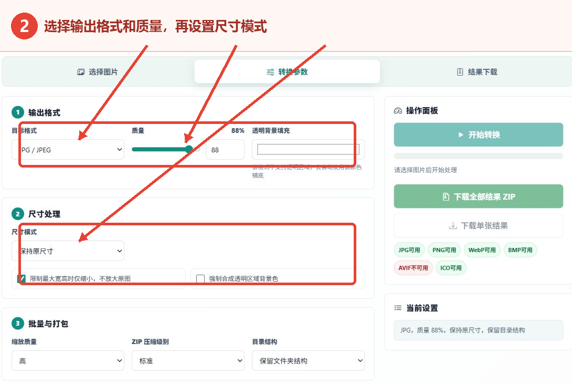Open the ZIP 压缩级别 dropdown
Image resolution: width=572 pixels, height=385 pixels.
tap(188, 361)
